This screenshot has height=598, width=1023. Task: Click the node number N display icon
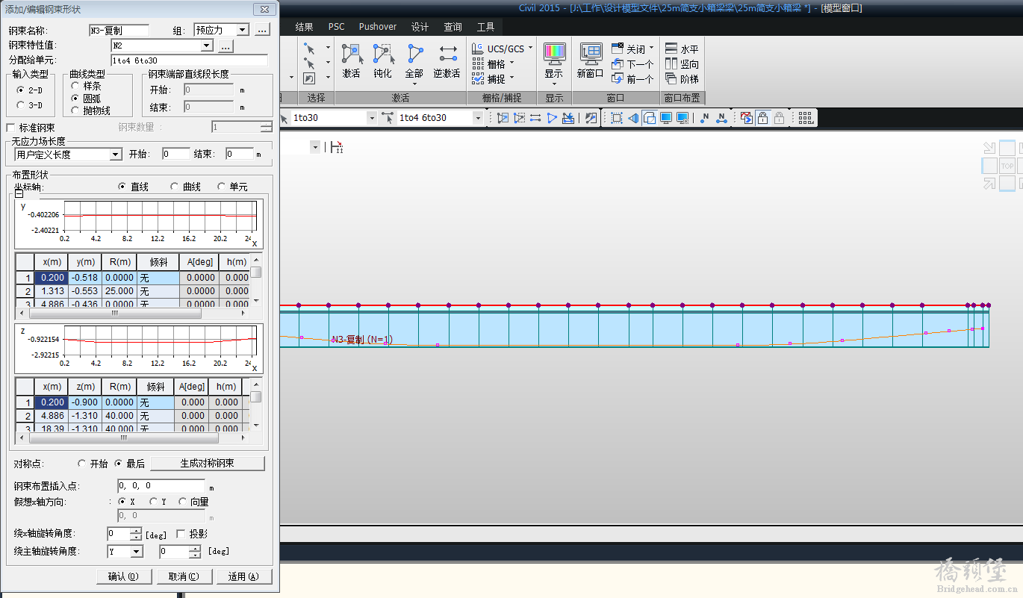click(704, 118)
